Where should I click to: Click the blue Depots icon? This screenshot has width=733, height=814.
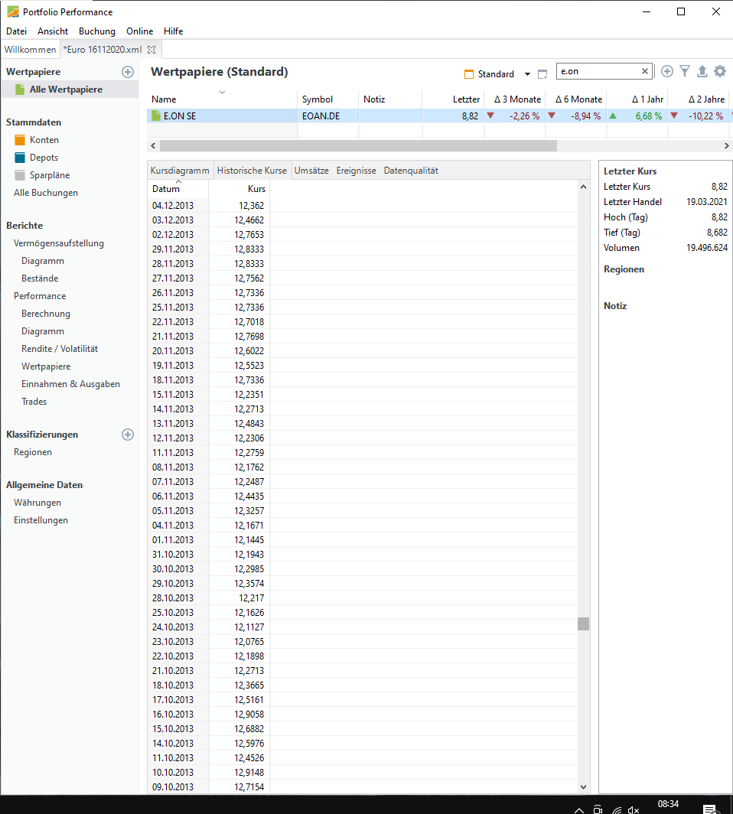click(20, 158)
